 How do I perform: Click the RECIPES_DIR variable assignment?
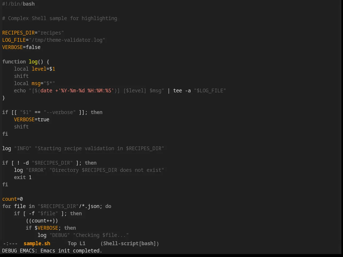[33, 33]
